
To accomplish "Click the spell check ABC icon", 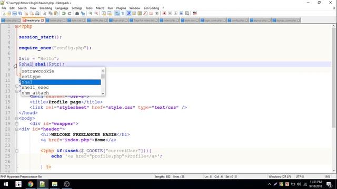I will click(x=195, y=13).
